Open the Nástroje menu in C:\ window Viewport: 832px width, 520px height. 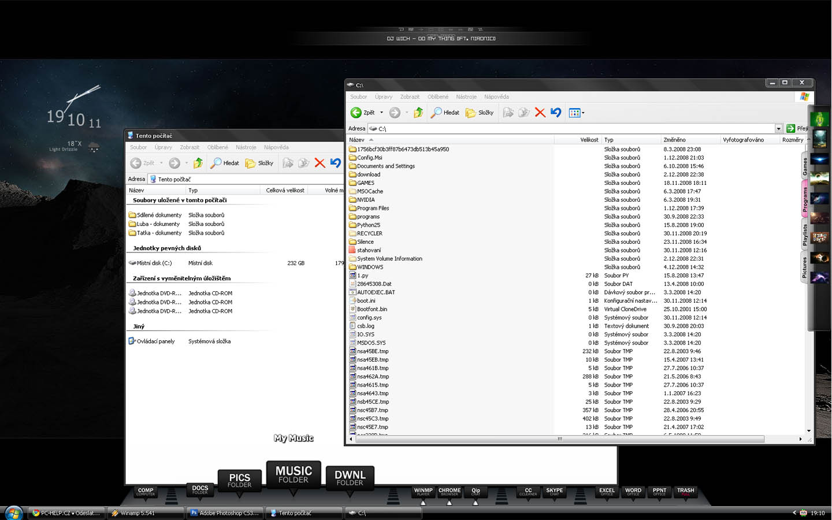[466, 97]
